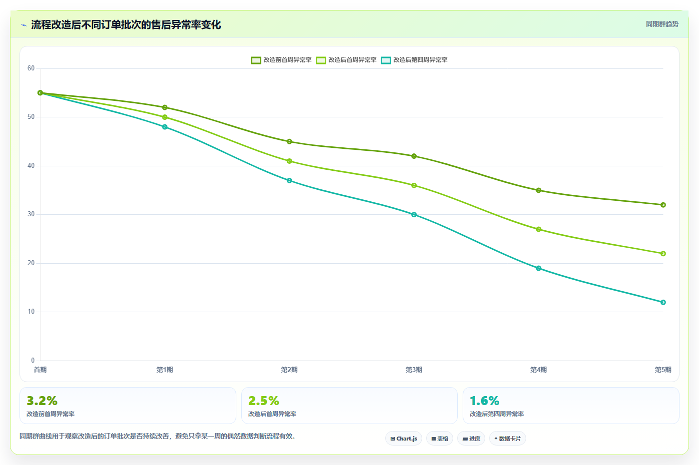The width and height of the screenshot is (699, 465).
Task: Click the 50 y-axis tick label
Action: pos(31,117)
